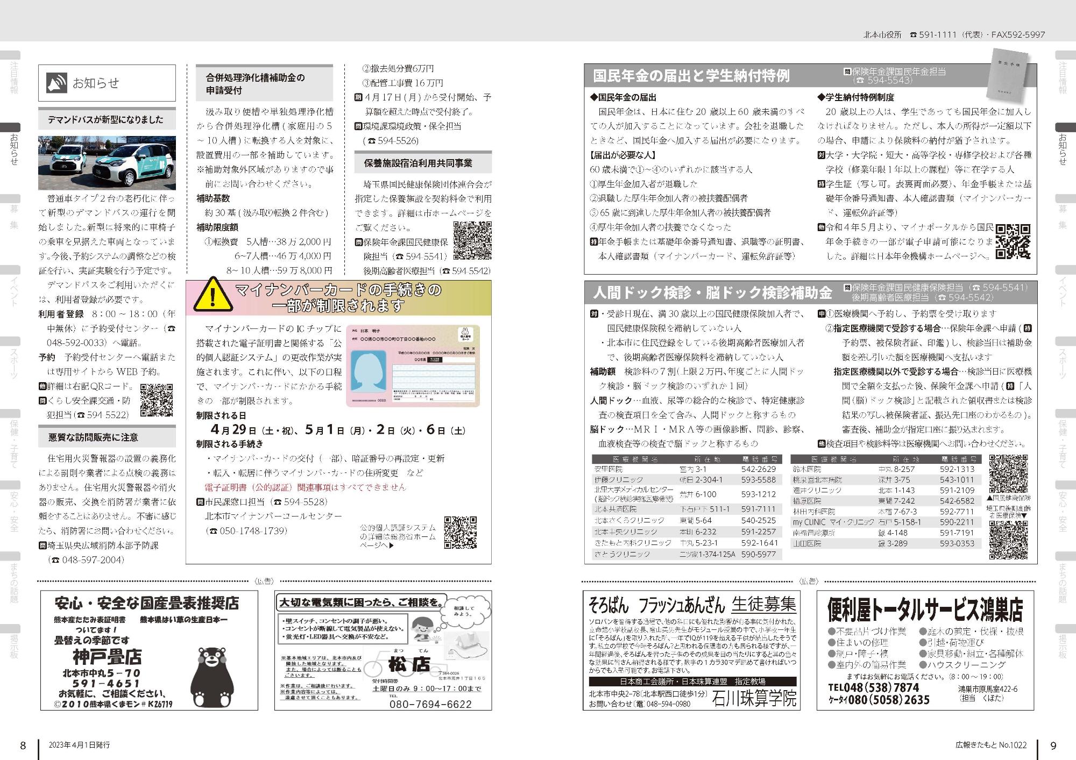Image resolution: width=1076 pixels, height=760 pixels.
Task: Click the heading 保養施設宿泊利用共同事業
Action: (423, 162)
